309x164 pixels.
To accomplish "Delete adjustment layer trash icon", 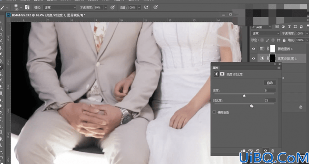I will tap(273, 151).
